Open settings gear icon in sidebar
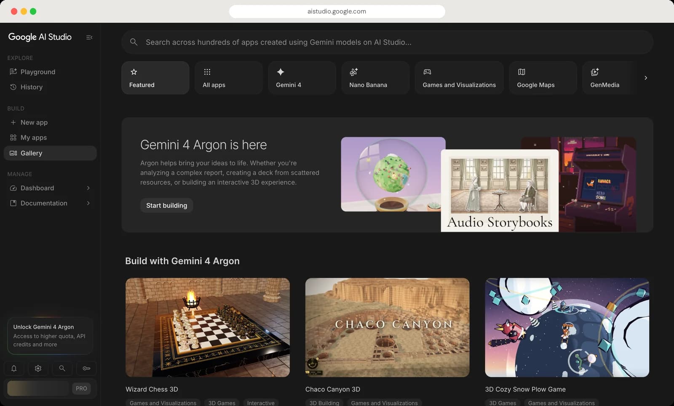 [x=38, y=368]
